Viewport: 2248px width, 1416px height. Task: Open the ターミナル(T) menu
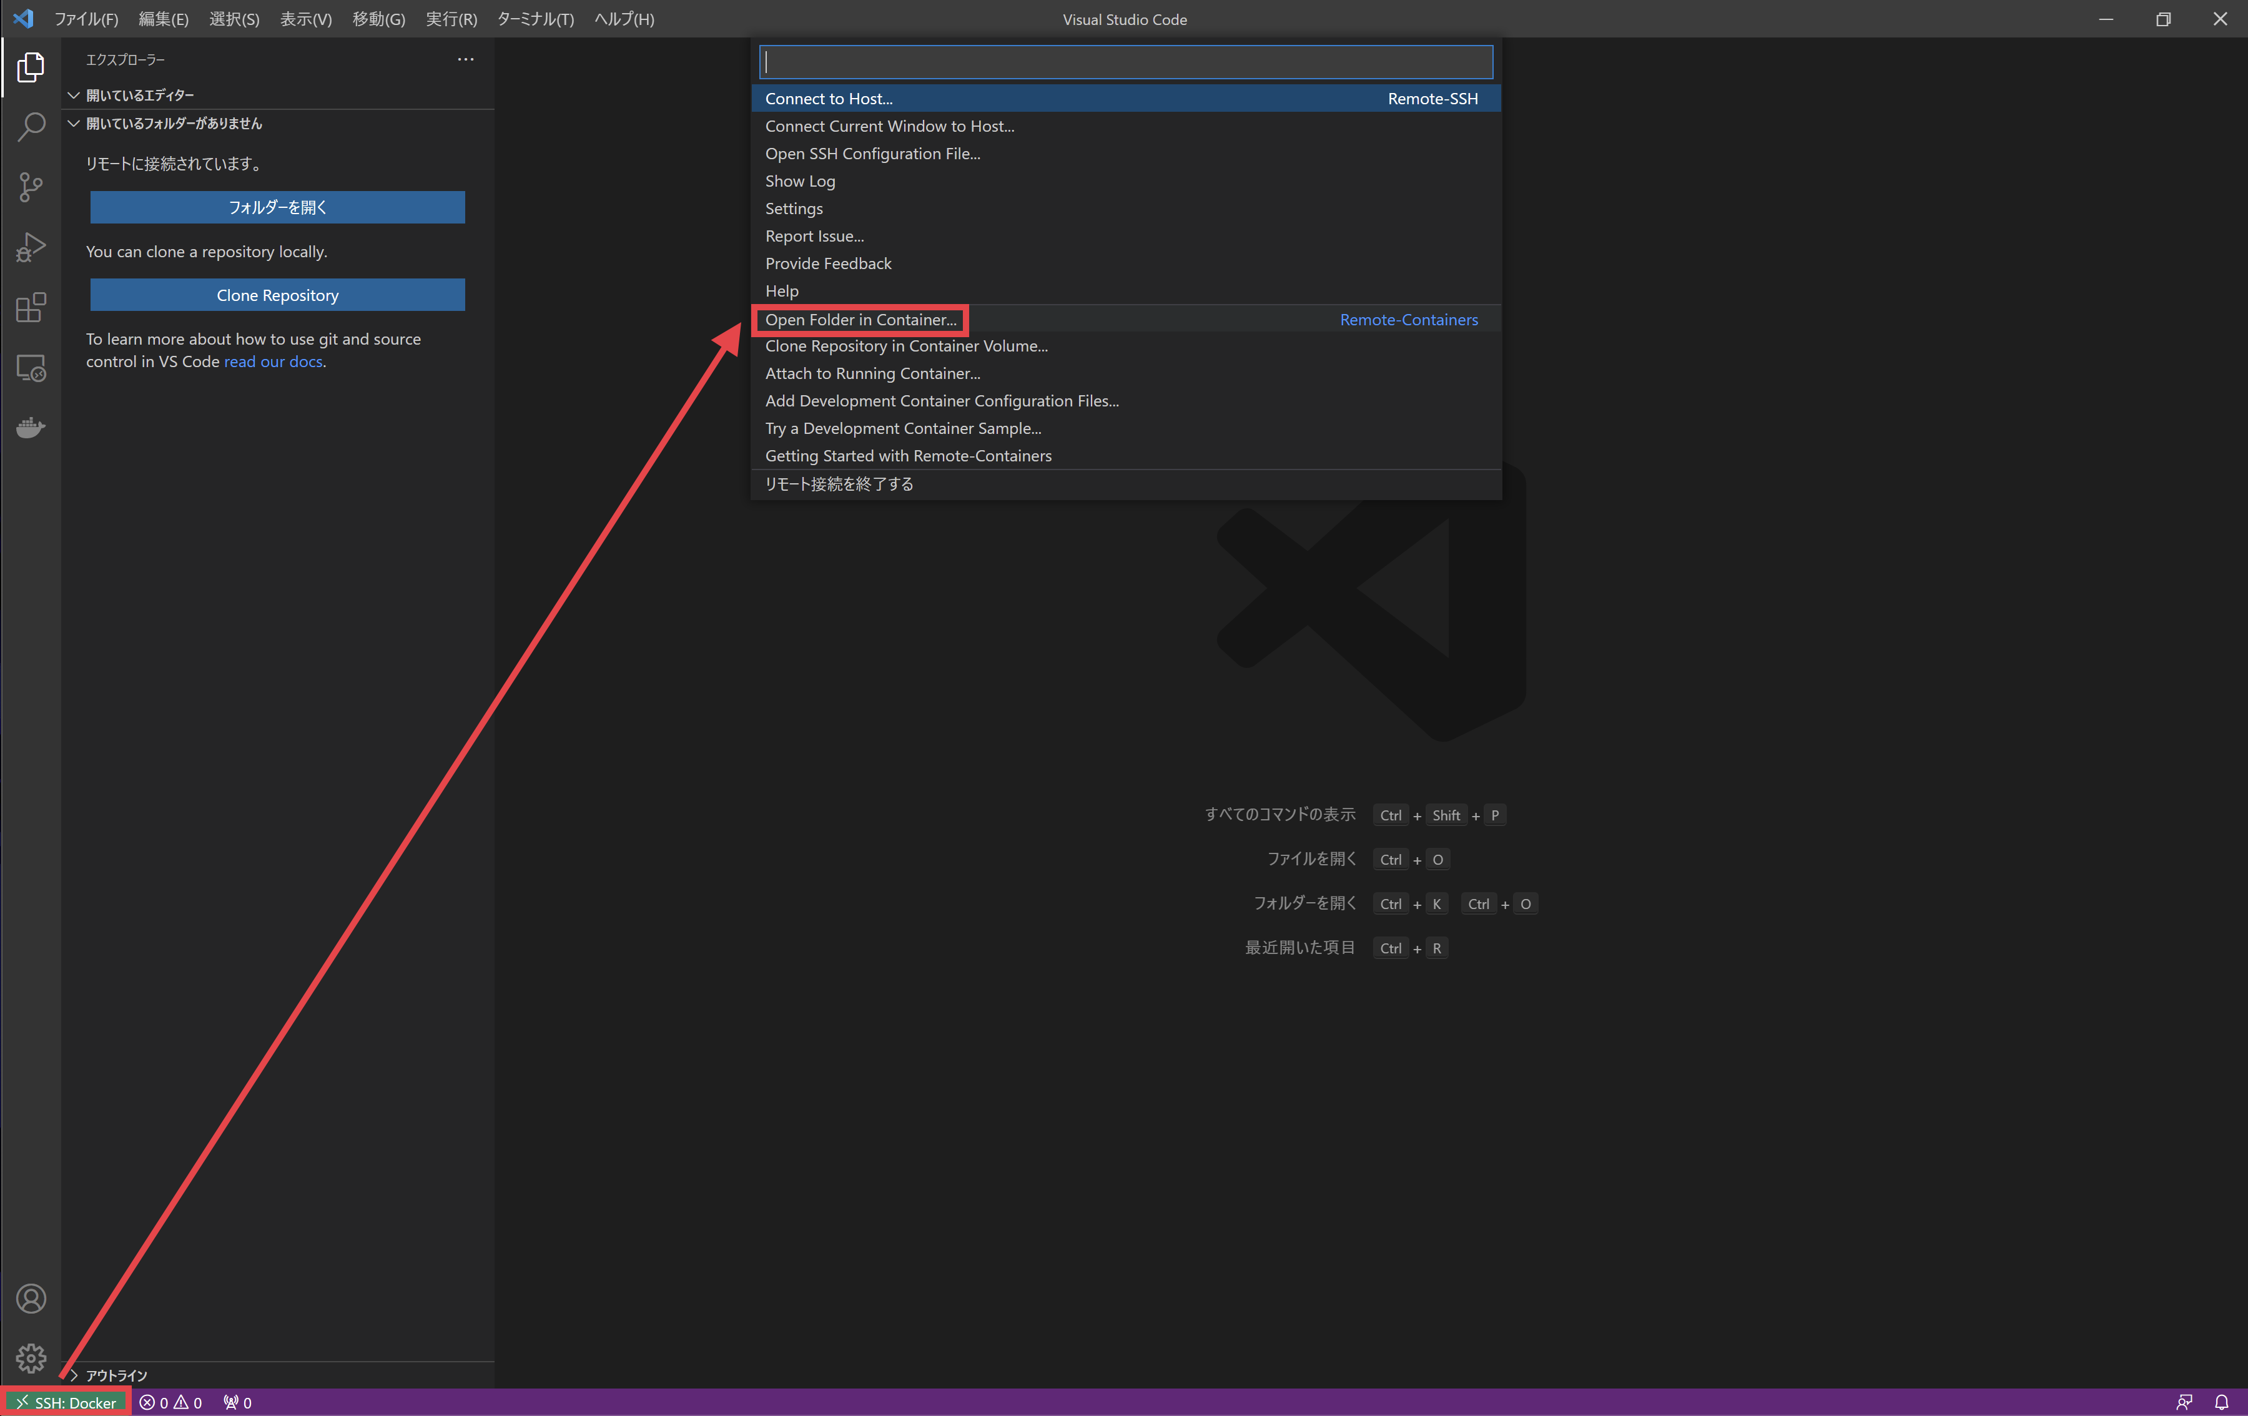pos(535,19)
